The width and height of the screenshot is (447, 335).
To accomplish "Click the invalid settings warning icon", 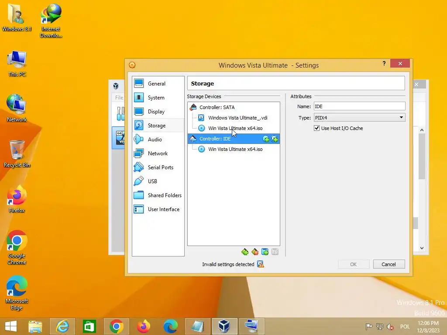I will click(x=261, y=264).
